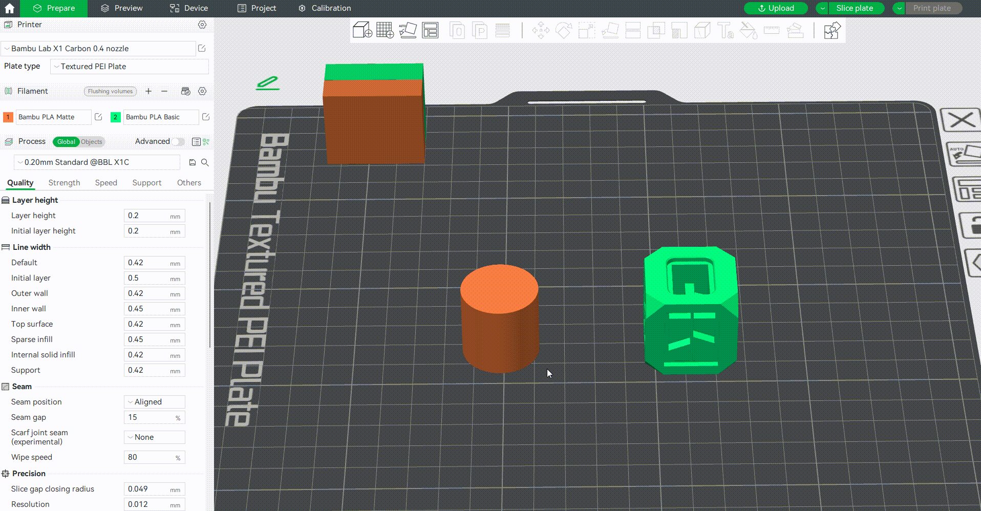This screenshot has width=981, height=511.
Task: Open the printer preset dropdown
Action: [98, 49]
